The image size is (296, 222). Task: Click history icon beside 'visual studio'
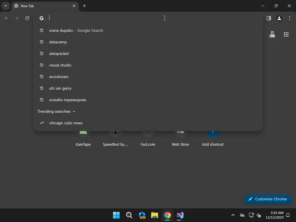(x=42, y=65)
